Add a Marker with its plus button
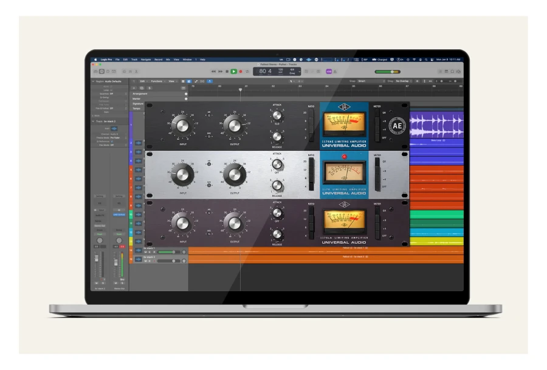 click(x=186, y=98)
